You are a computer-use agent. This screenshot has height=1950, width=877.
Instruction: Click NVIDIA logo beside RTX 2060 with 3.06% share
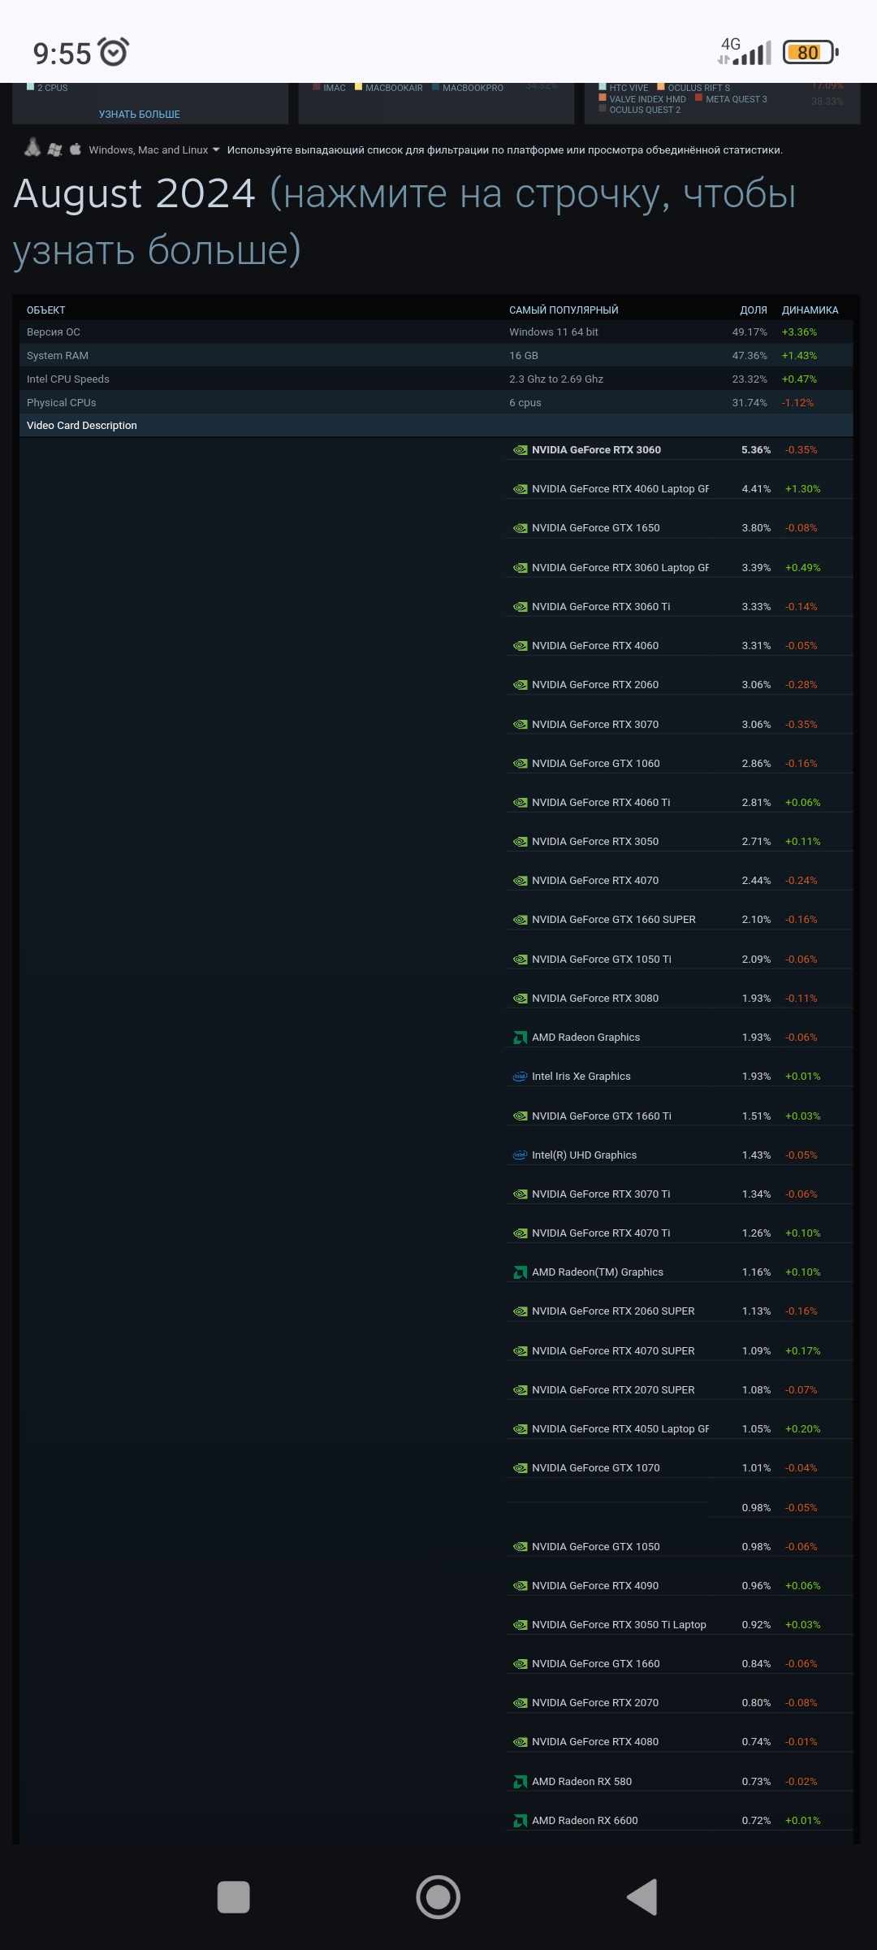521,685
